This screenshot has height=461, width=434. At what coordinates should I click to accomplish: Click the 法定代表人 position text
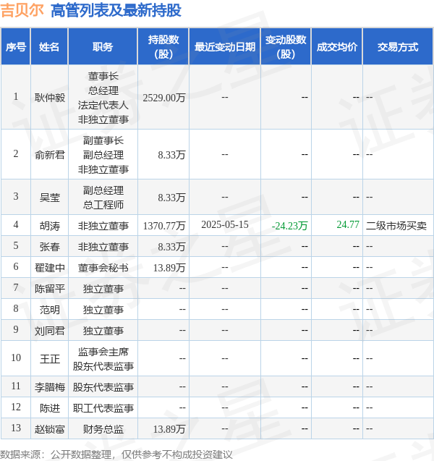[x=103, y=105]
